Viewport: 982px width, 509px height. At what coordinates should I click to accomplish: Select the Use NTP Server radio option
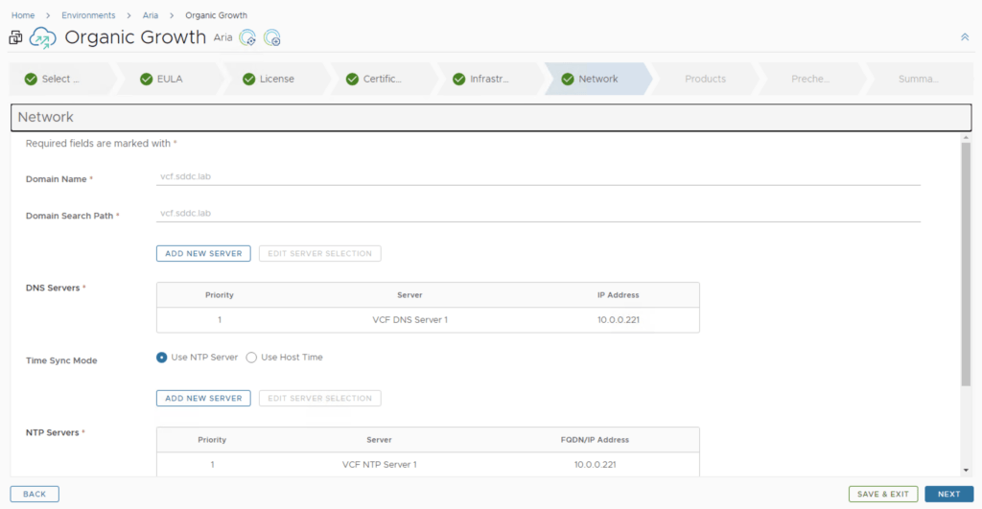tap(162, 358)
